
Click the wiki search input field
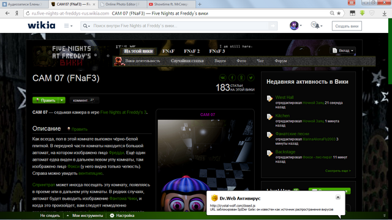click(179, 26)
